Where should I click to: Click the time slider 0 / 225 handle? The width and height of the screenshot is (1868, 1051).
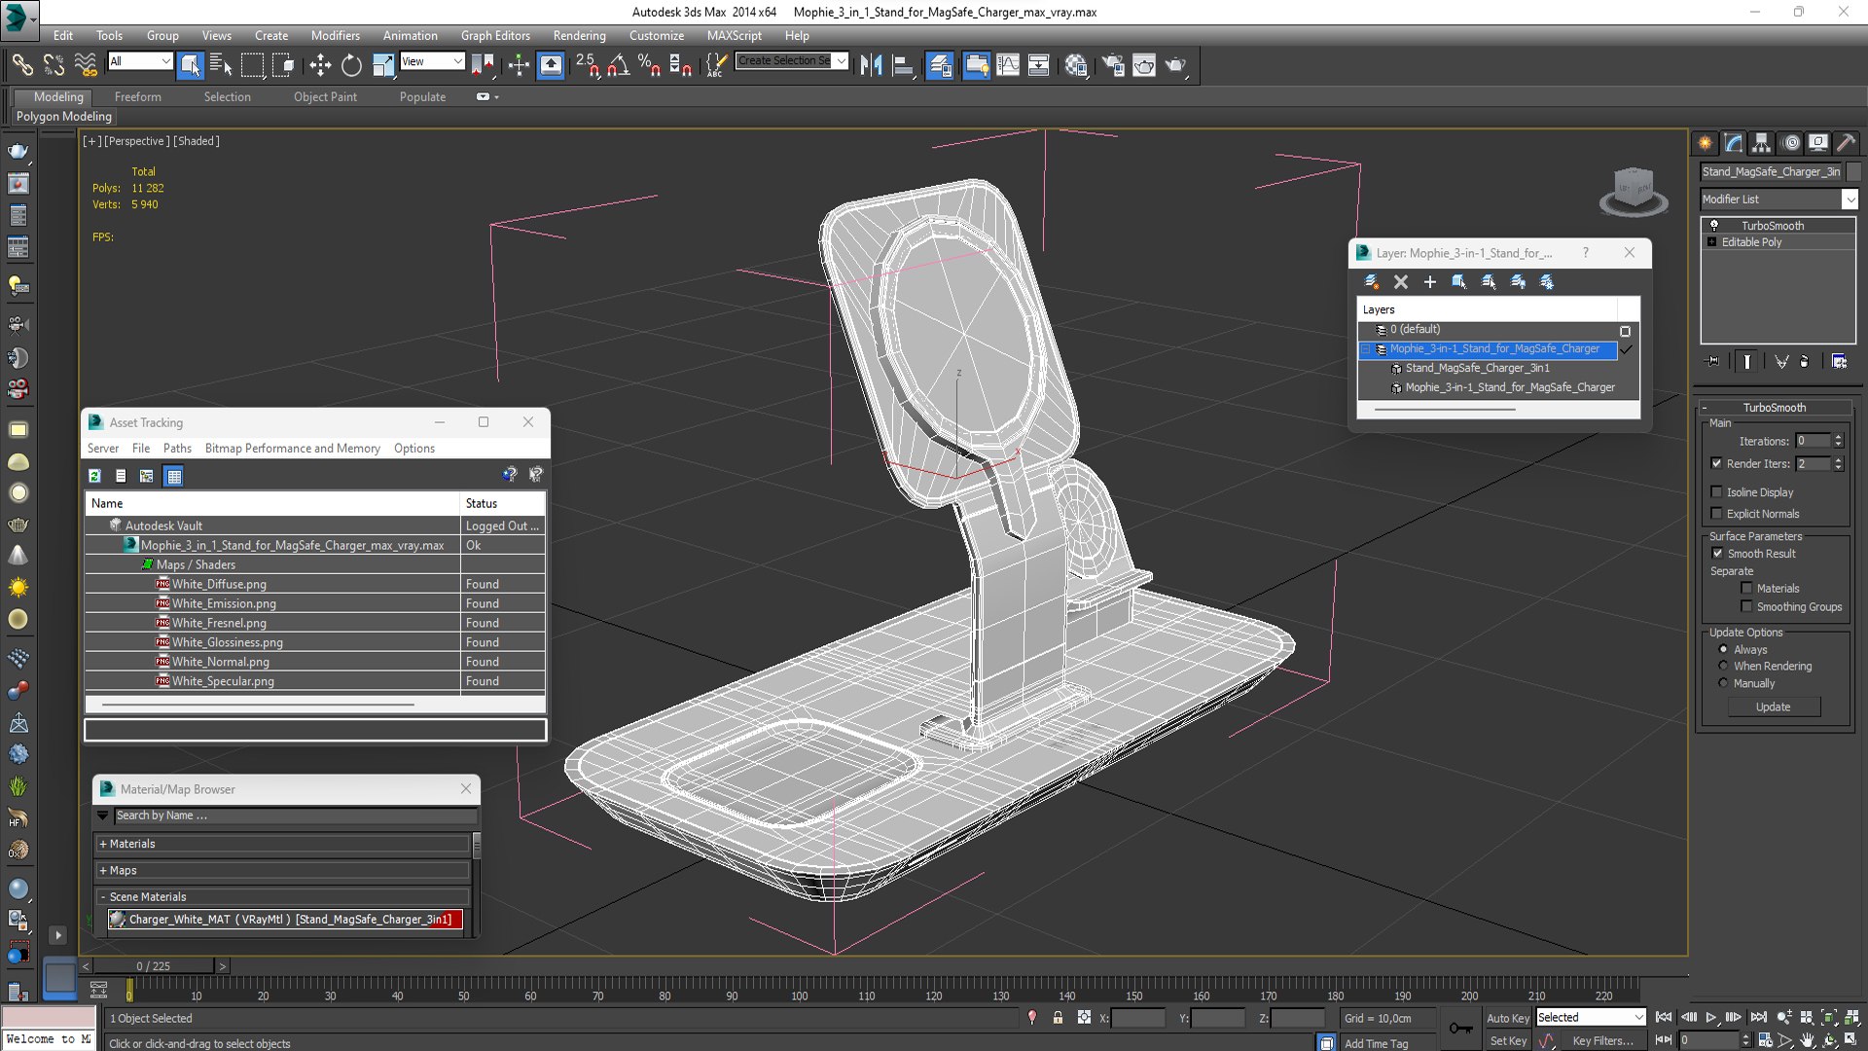pyautogui.click(x=154, y=966)
